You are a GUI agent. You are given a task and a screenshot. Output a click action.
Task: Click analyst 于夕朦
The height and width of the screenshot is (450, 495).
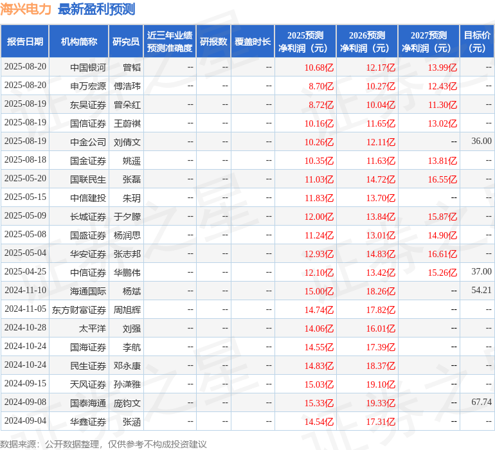coord(127,216)
